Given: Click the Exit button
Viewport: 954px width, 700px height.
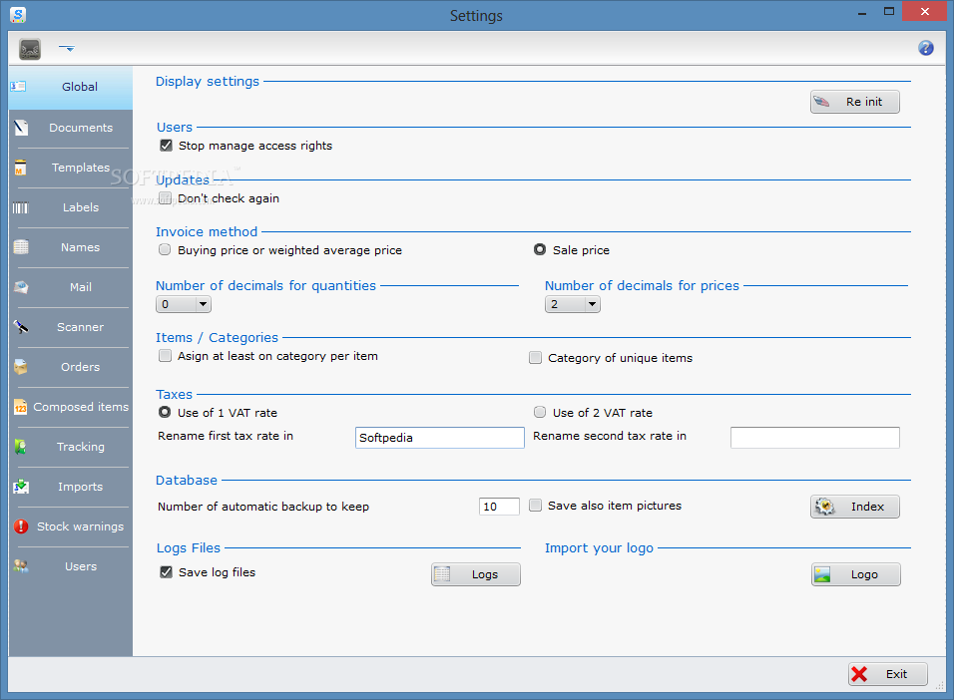Looking at the screenshot, I should coord(888,674).
